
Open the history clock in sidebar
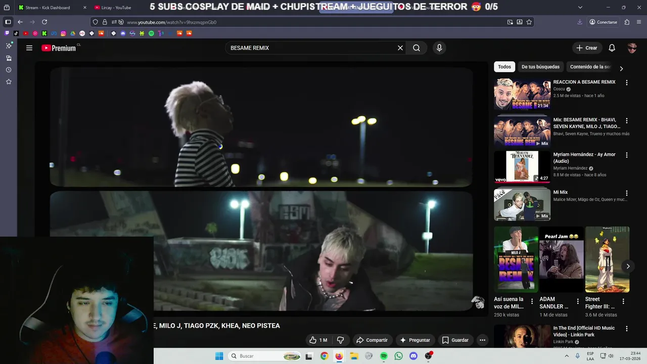9,70
